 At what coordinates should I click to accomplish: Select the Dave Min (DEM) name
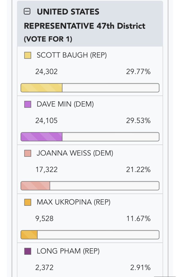(x=65, y=104)
